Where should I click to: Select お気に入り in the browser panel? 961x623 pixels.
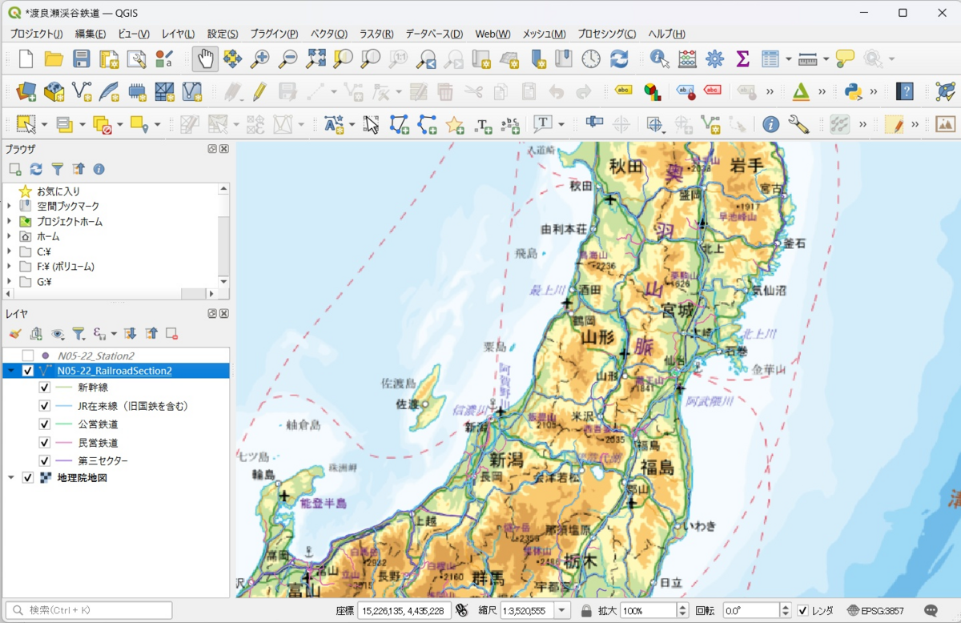pos(58,191)
